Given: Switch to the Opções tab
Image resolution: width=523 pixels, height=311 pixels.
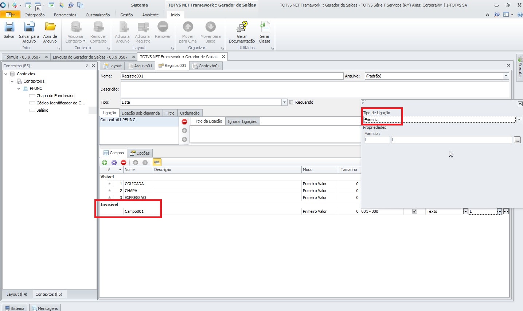Looking at the screenshot, I should [x=140, y=153].
